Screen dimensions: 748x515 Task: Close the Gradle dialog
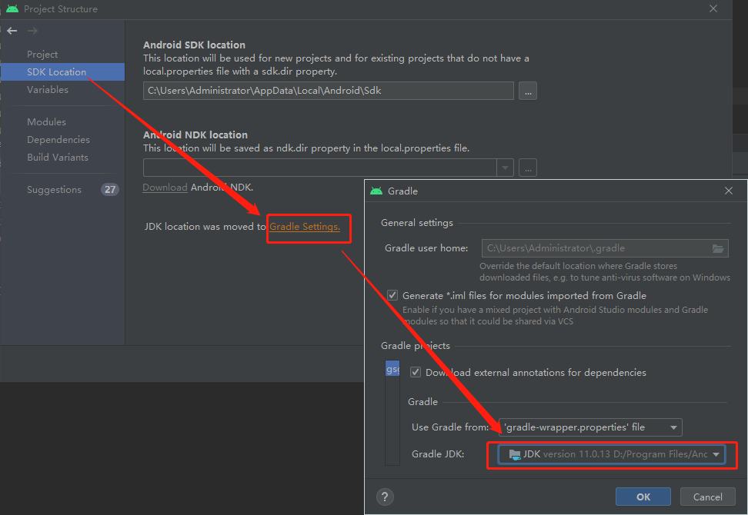click(729, 191)
